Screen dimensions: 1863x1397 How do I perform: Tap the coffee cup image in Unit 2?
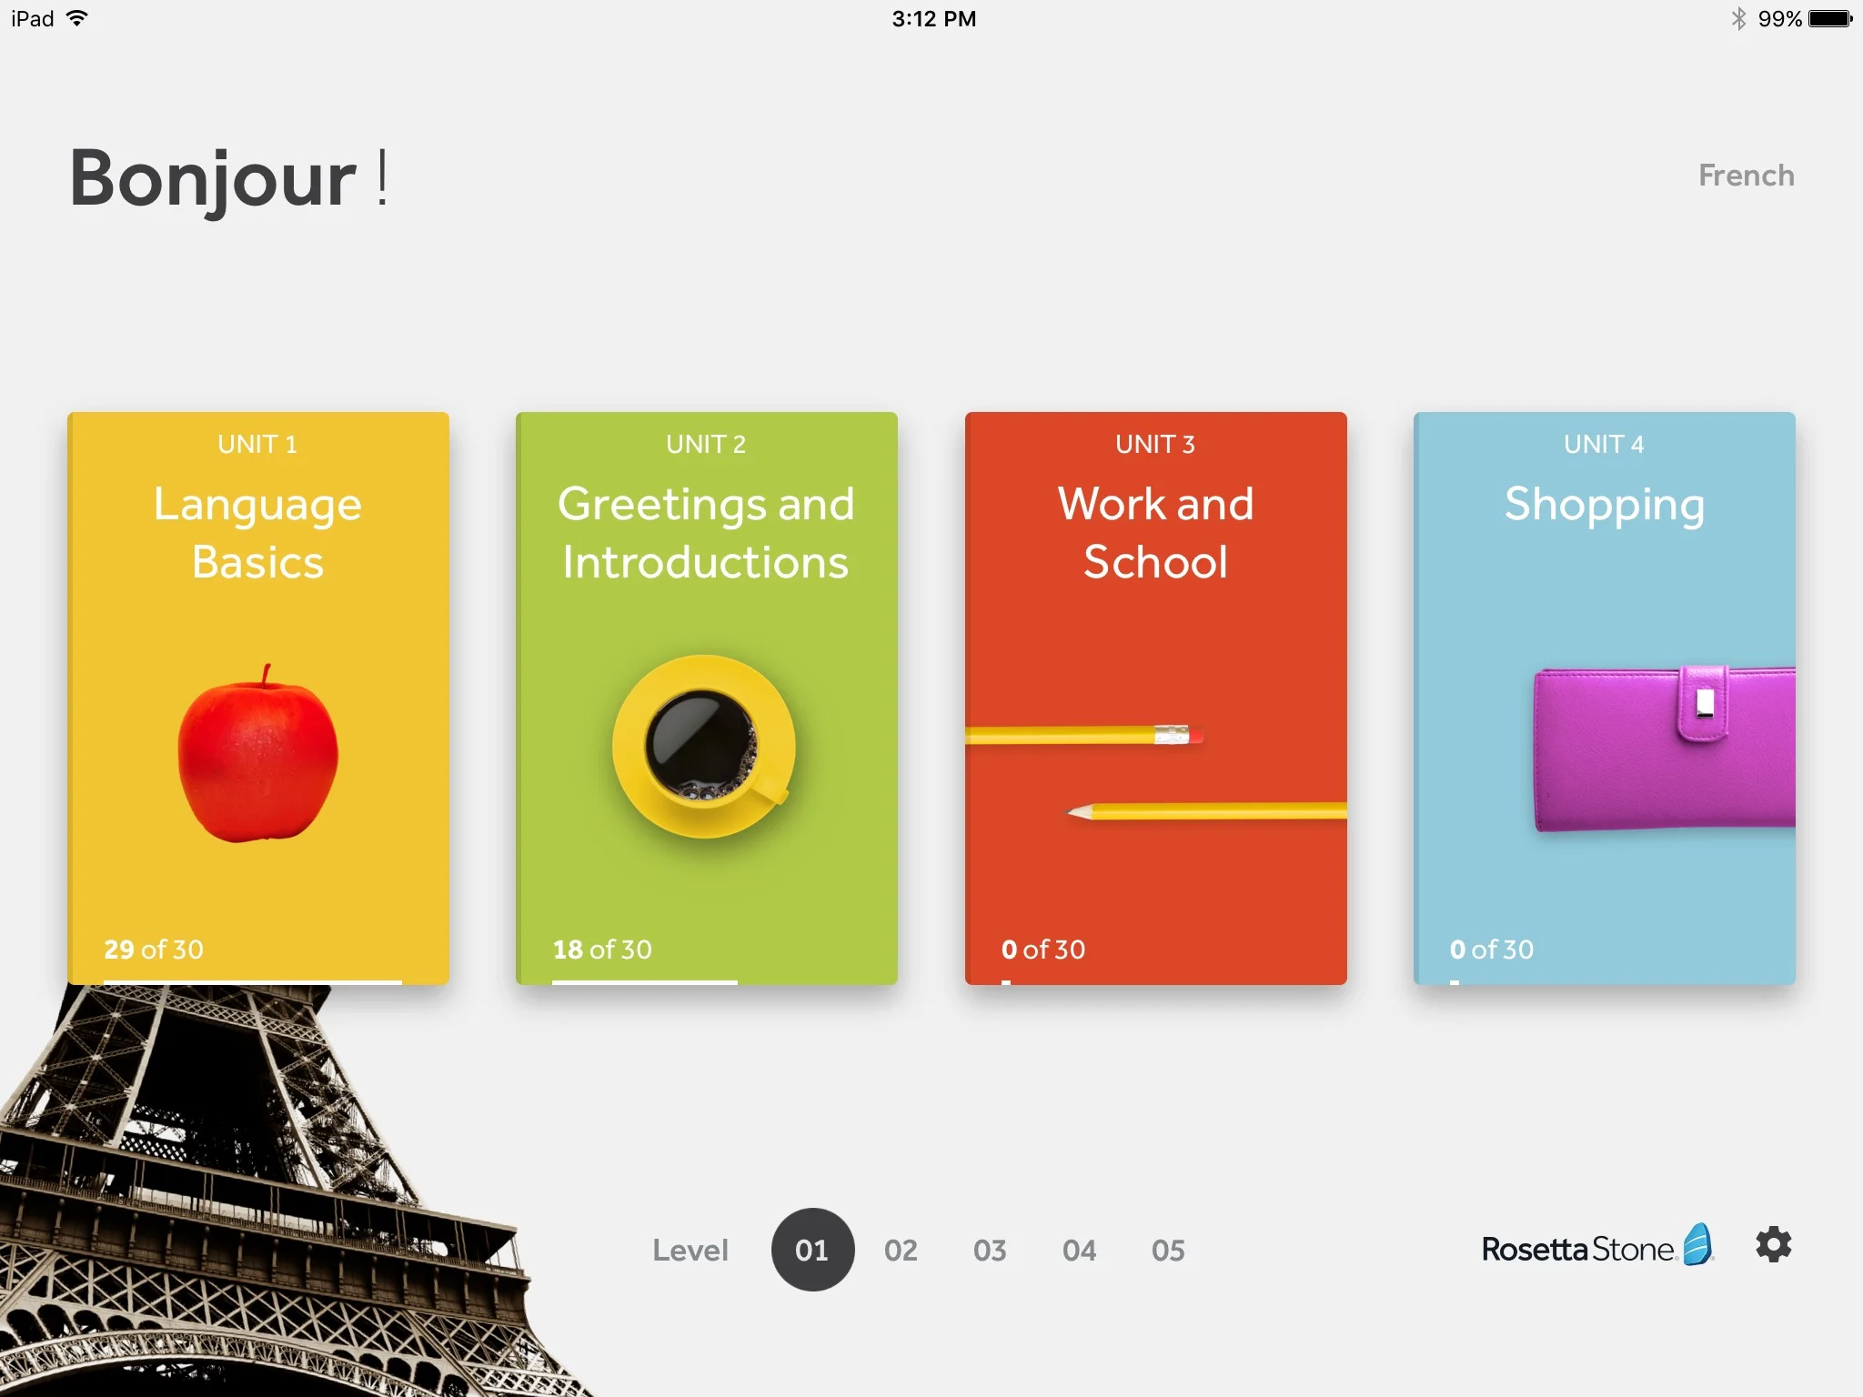tap(704, 746)
